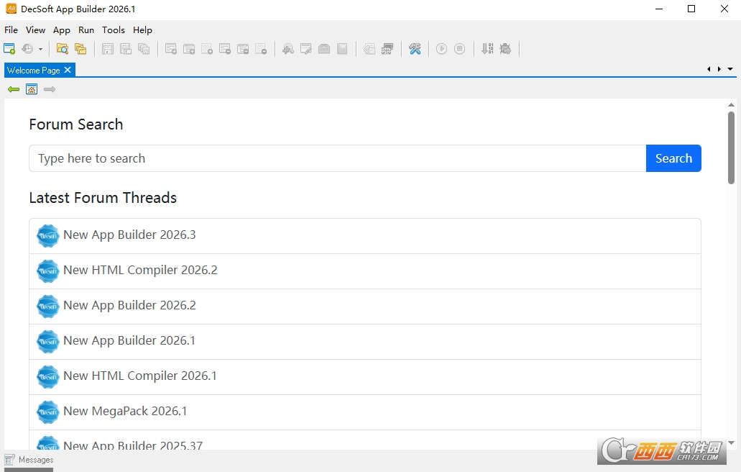Open the Help menu
The width and height of the screenshot is (741, 472).
click(142, 29)
